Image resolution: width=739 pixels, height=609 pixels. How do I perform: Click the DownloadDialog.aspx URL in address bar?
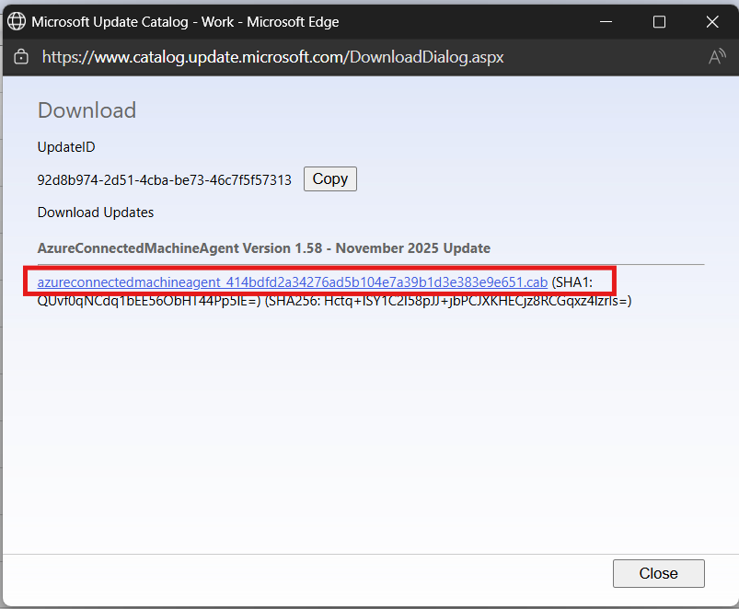coord(273,57)
